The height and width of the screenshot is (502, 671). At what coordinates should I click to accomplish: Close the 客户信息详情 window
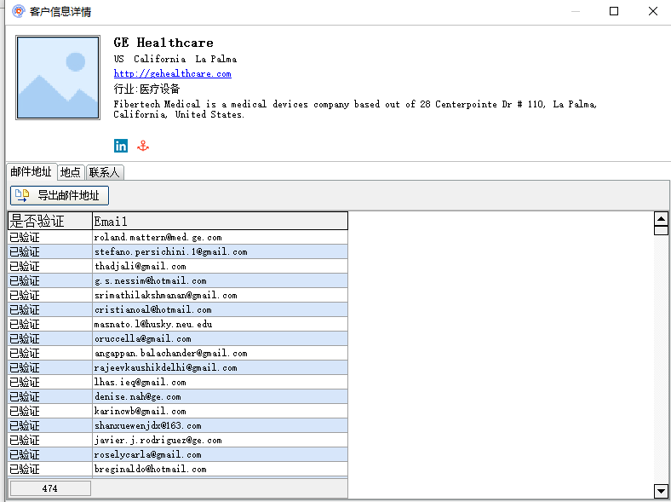pos(652,11)
